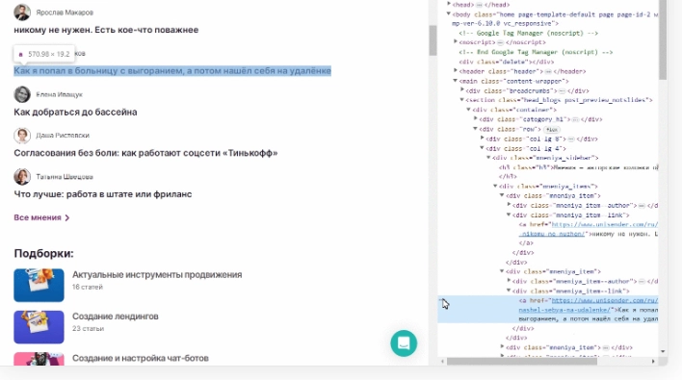
Task: Collapse main class='content-wrapper' node
Action: pyautogui.click(x=456, y=81)
